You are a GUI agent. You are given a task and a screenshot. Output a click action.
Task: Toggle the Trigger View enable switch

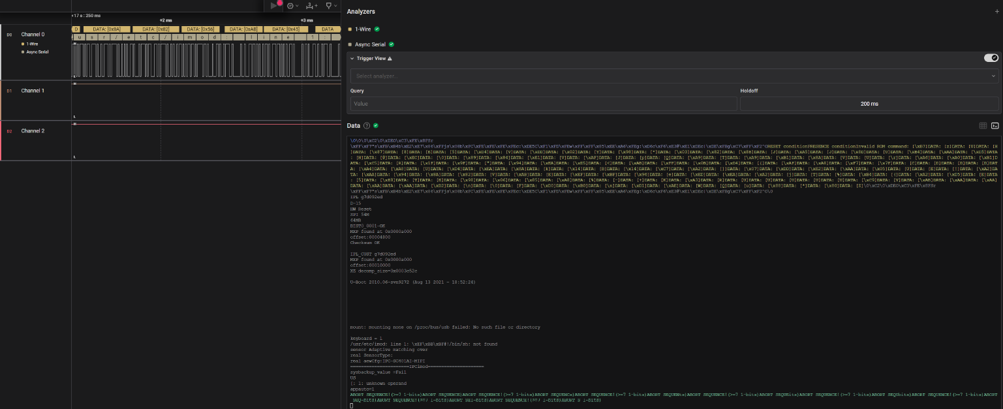pyautogui.click(x=991, y=58)
